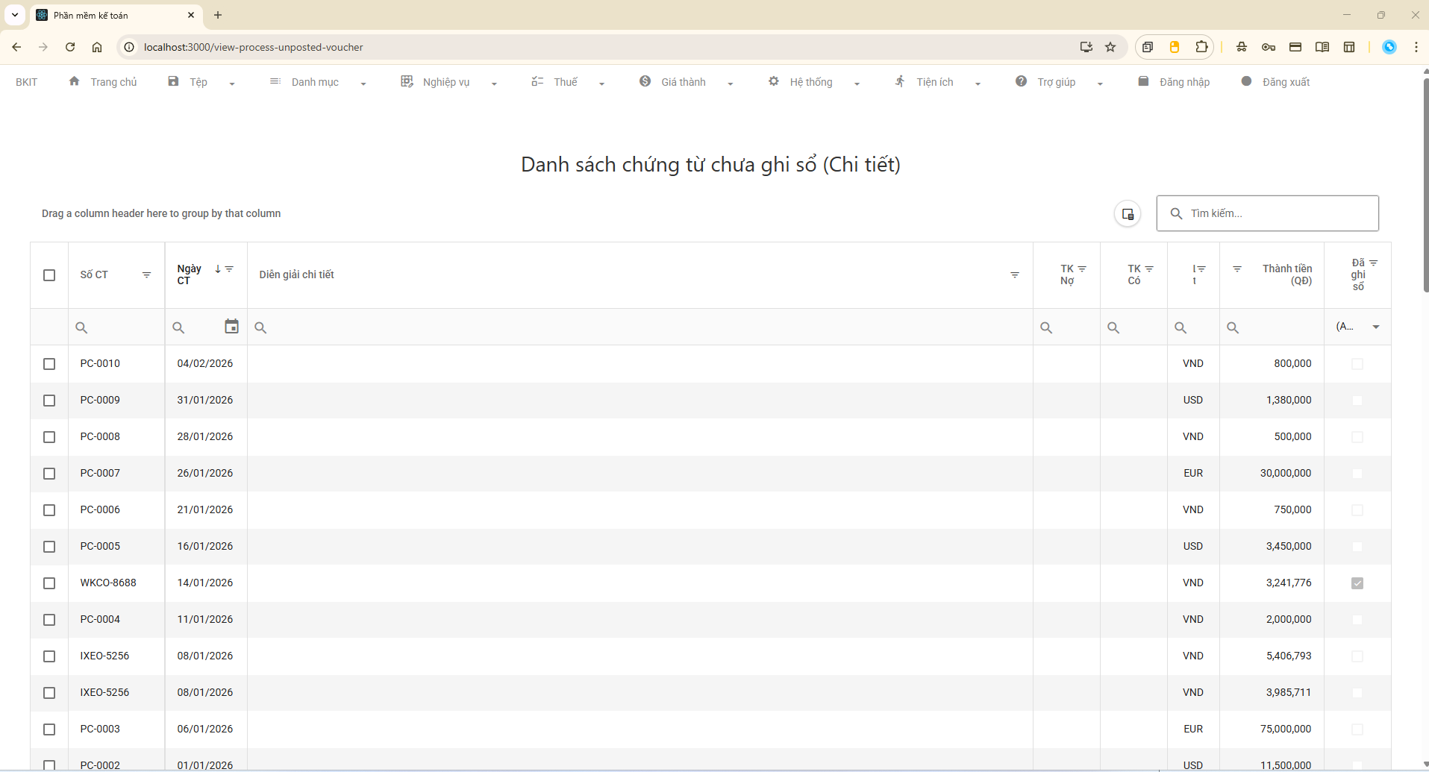
Task: Click search icon in Thành tiền filter cell
Action: click(x=1233, y=327)
